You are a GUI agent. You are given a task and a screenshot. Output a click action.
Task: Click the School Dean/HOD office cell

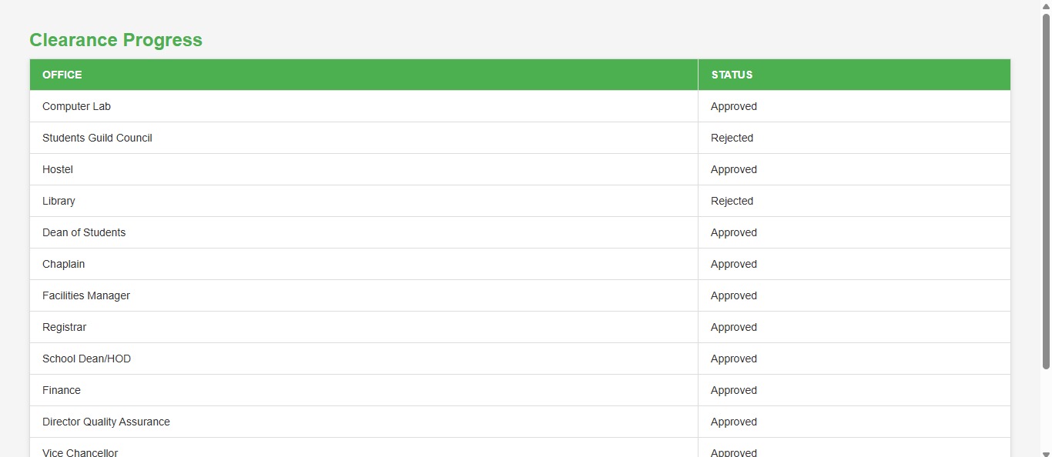click(x=86, y=359)
